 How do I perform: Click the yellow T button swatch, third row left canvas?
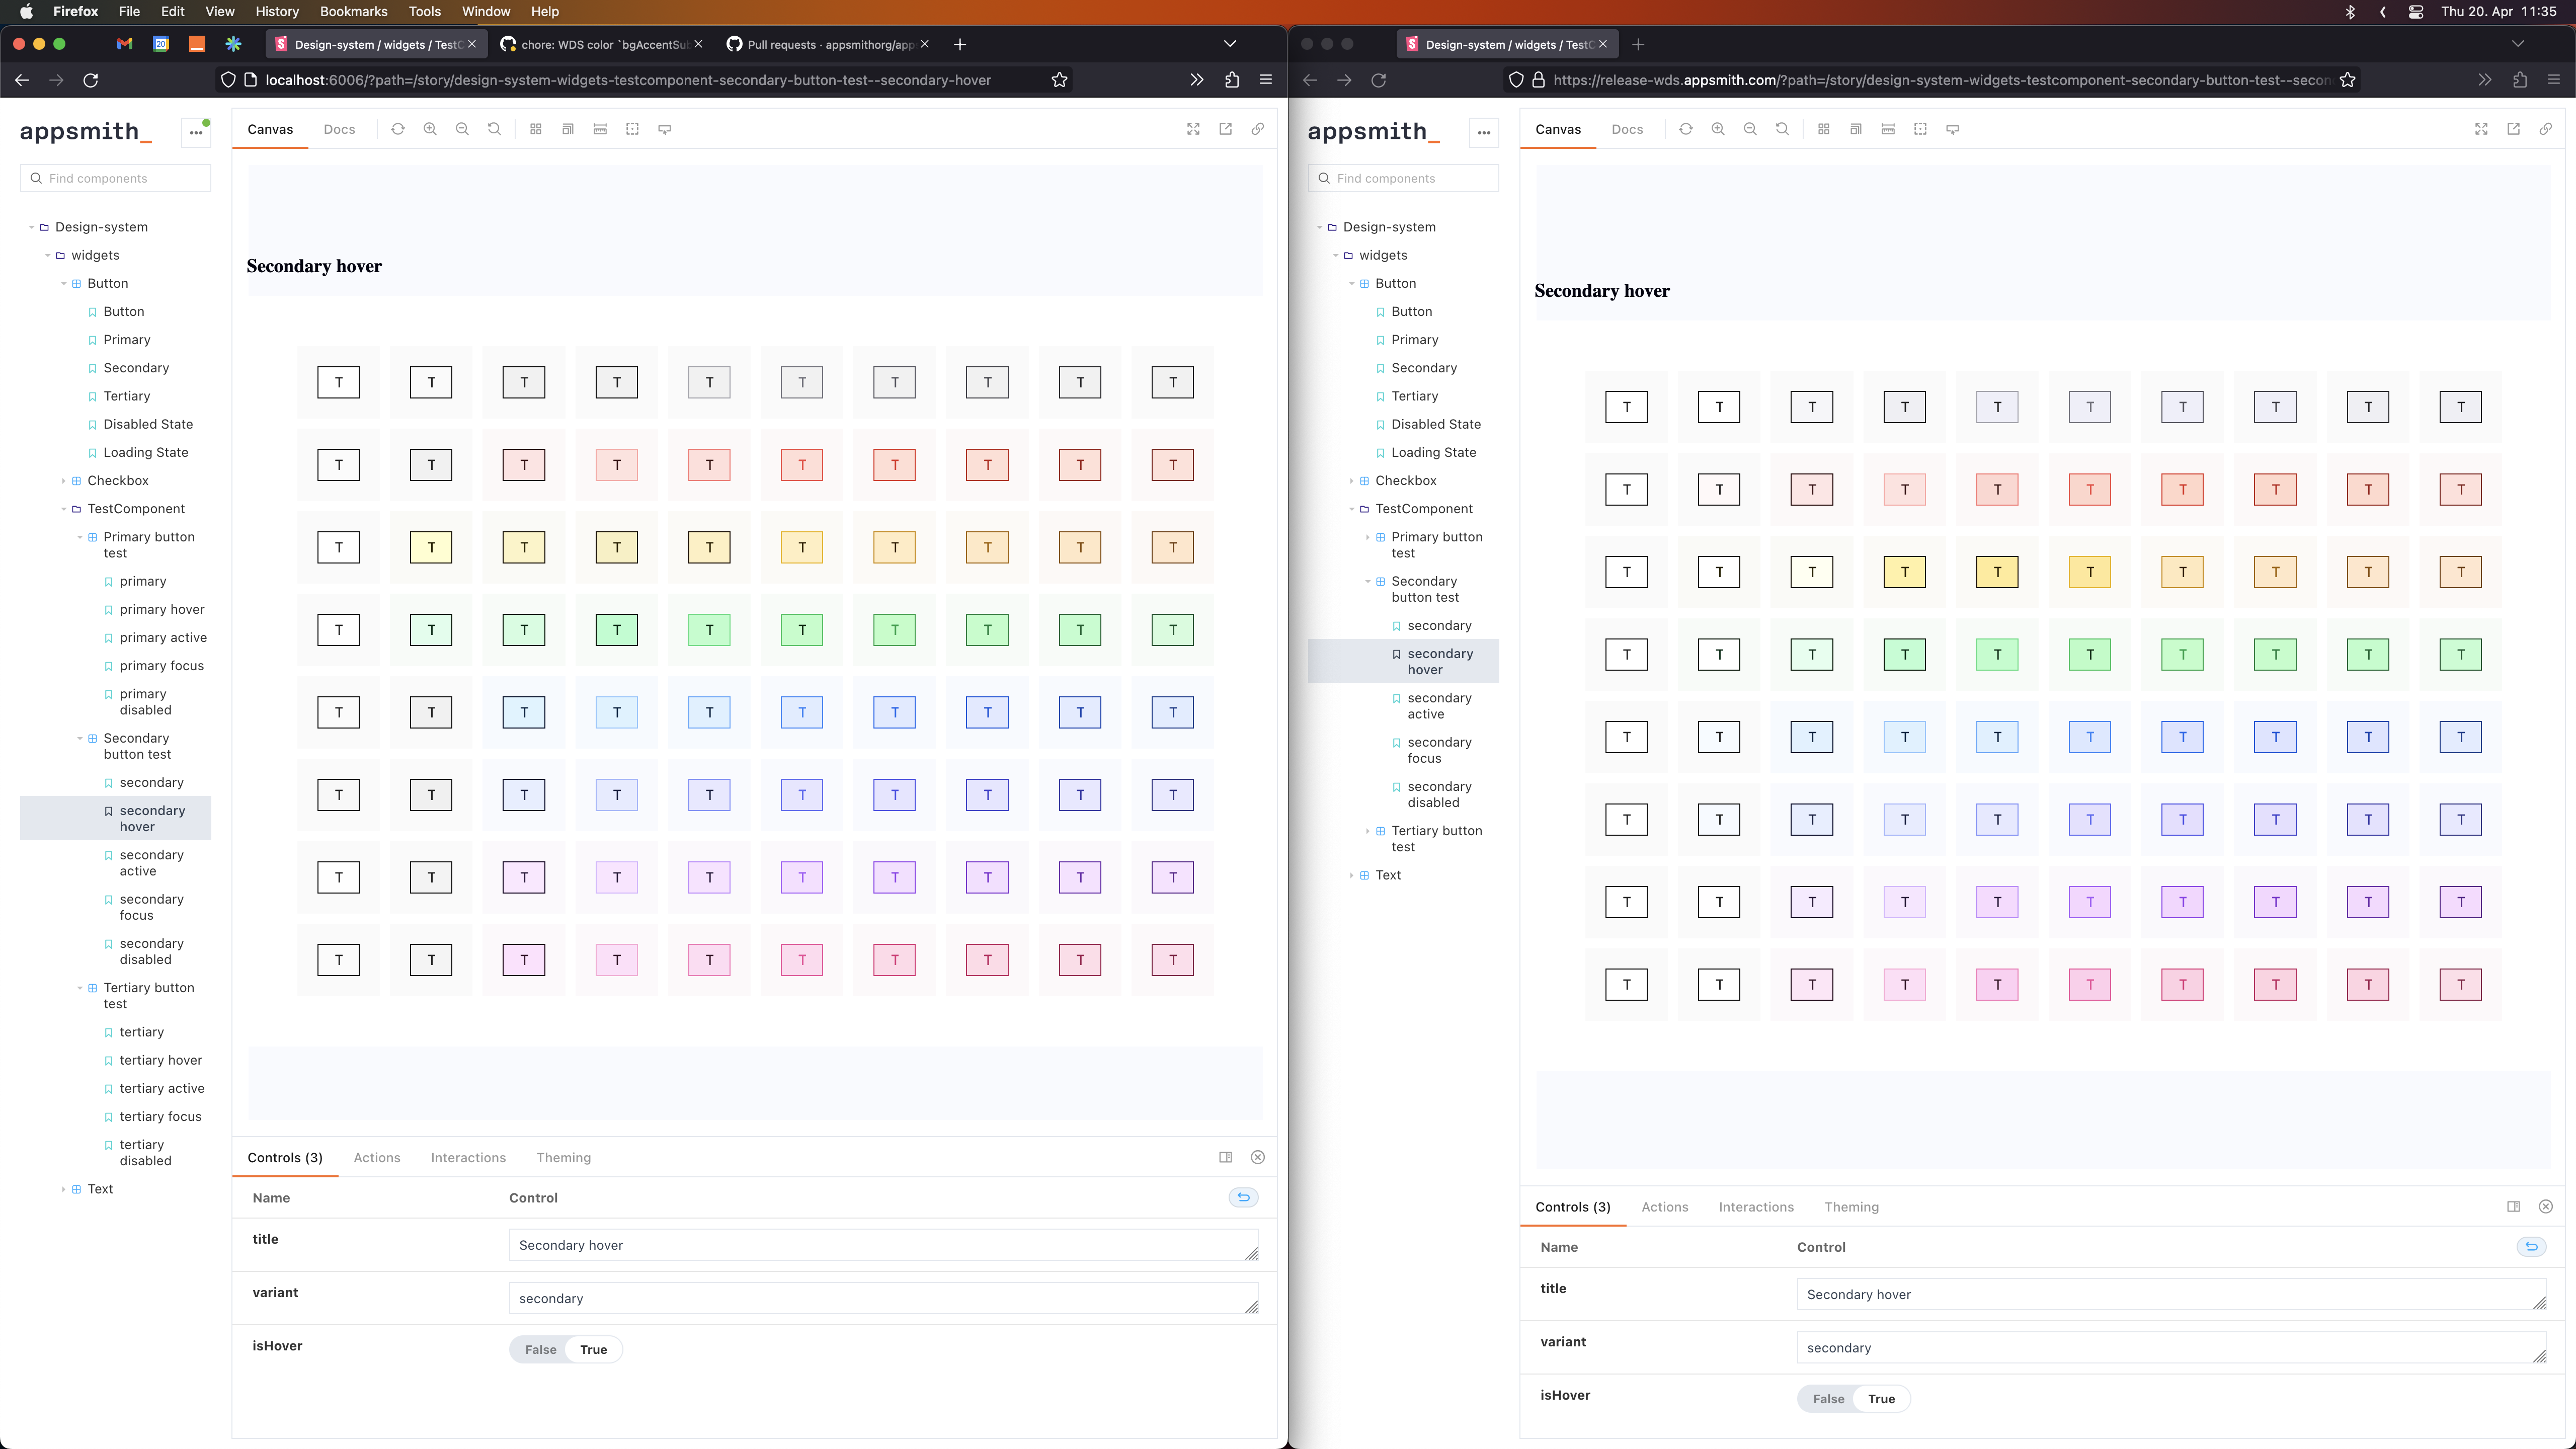tap(431, 547)
